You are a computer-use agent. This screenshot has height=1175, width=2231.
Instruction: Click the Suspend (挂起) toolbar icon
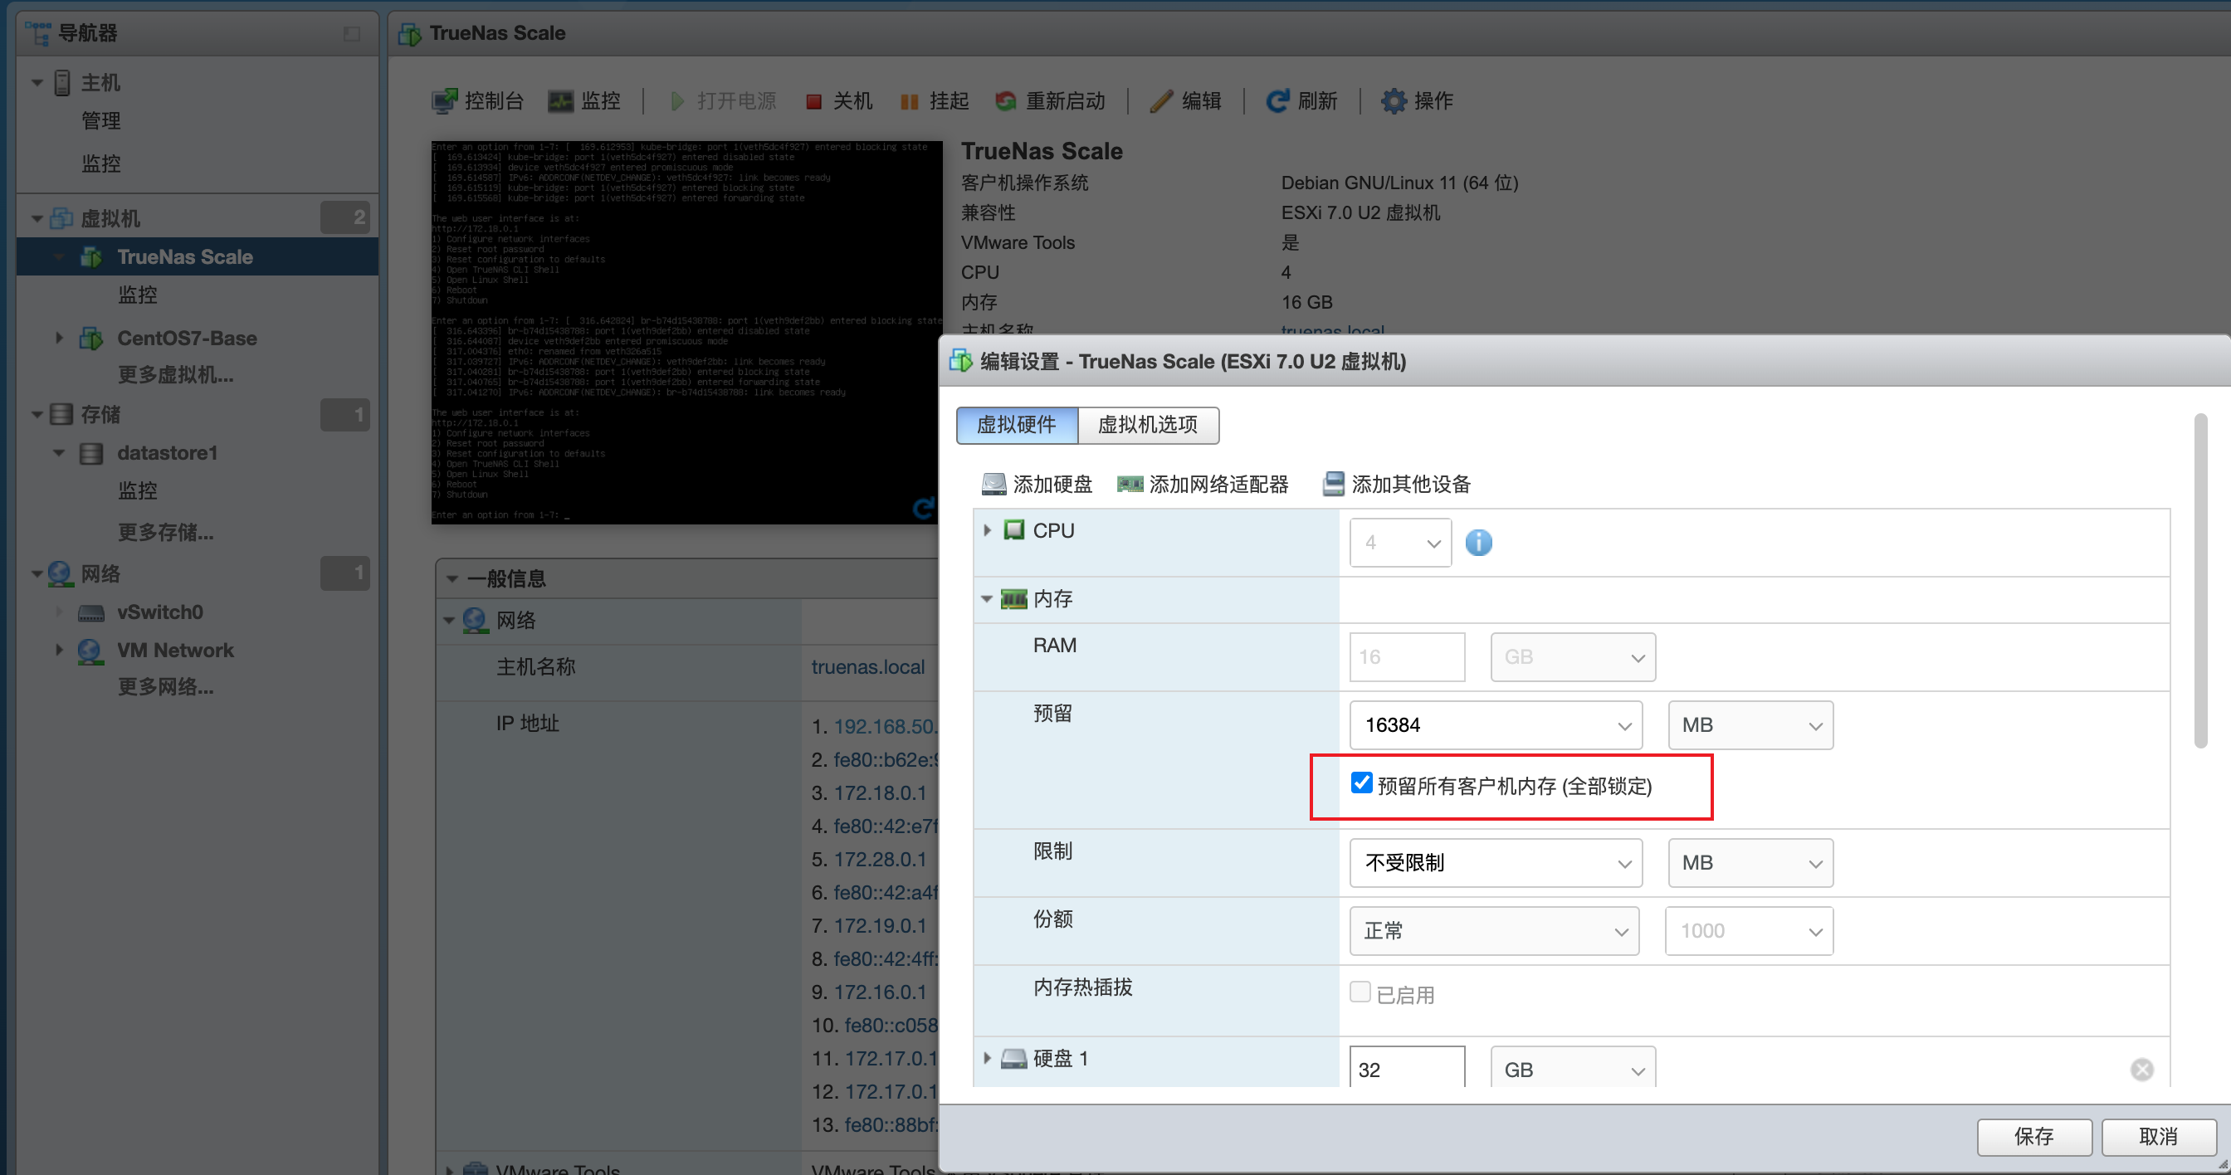click(909, 101)
